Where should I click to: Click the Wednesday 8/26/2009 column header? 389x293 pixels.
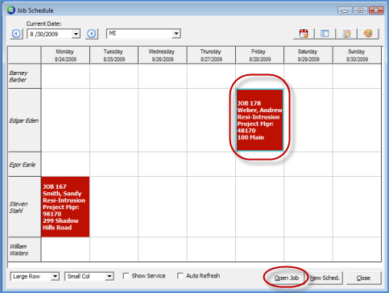tap(163, 55)
